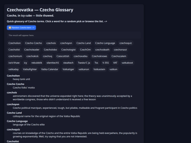Click the Czecho Language definition term

(x=17, y=121)
